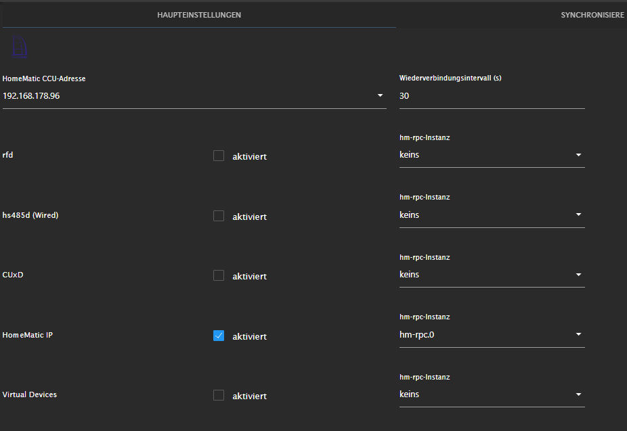Viewport: 627px width, 431px height.
Task: Enable the hs485d (Wired) checkbox
Action: [x=219, y=216]
